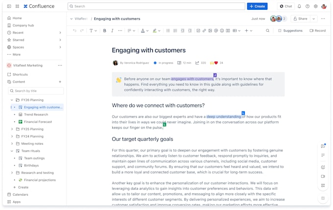Image resolution: width=333 pixels, height=210 pixels.
Task: Click the Search by title field
Action: (x=36, y=91)
